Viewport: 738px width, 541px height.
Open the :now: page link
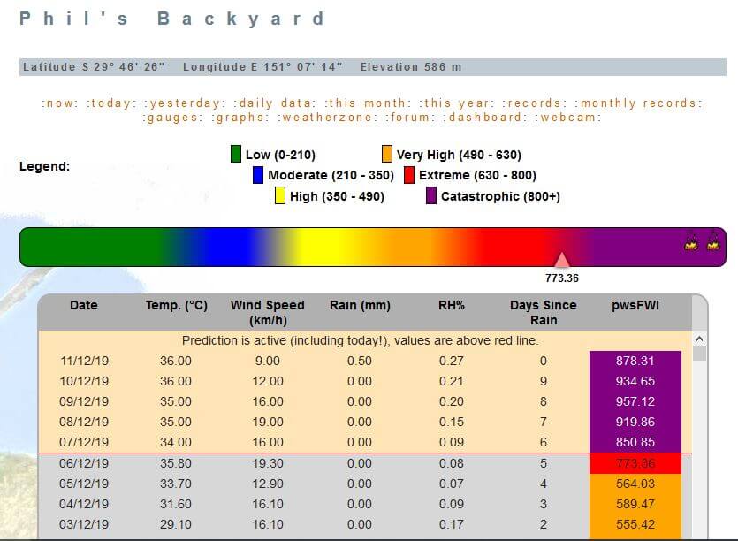coord(62,103)
